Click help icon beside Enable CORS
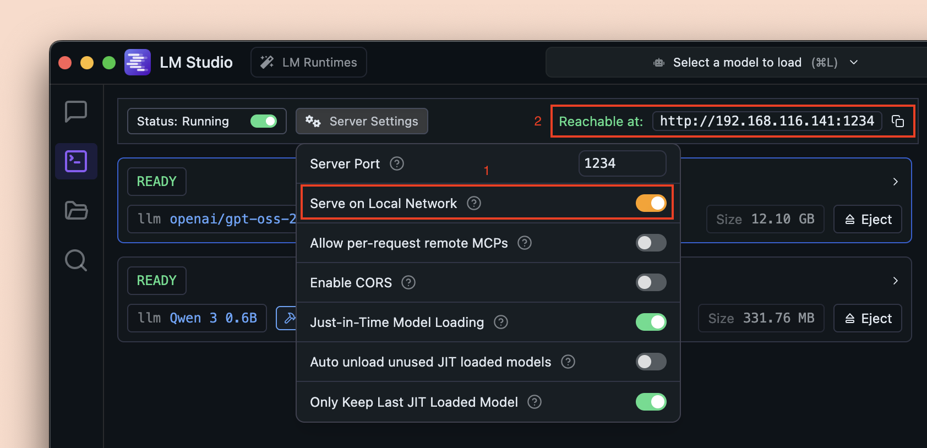Image resolution: width=927 pixels, height=448 pixels. (x=408, y=282)
